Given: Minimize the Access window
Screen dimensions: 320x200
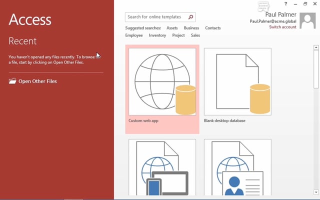Looking at the screenshot, I should (x=295, y=4).
